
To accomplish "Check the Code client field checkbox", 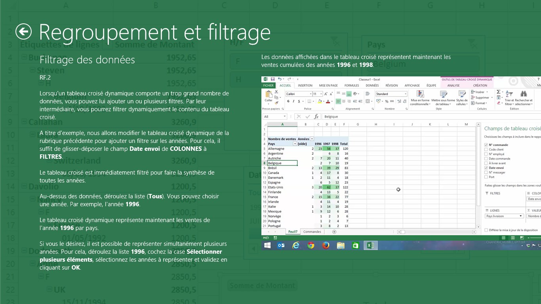I will 486,150.
